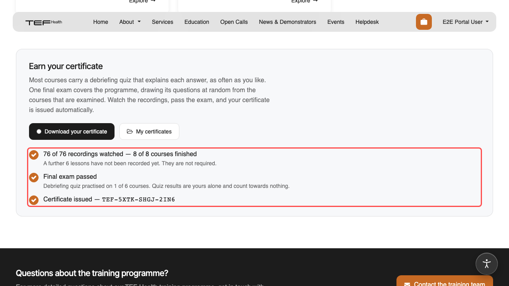Click the checkmark icon beside Certificate issued
The height and width of the screenshot is (286, 509).
pos(34,200)
